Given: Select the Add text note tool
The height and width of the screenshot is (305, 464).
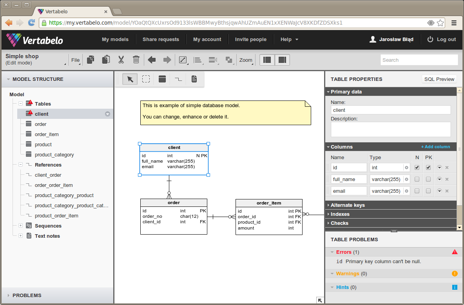Looking at the screenshot, I should 194,79.
